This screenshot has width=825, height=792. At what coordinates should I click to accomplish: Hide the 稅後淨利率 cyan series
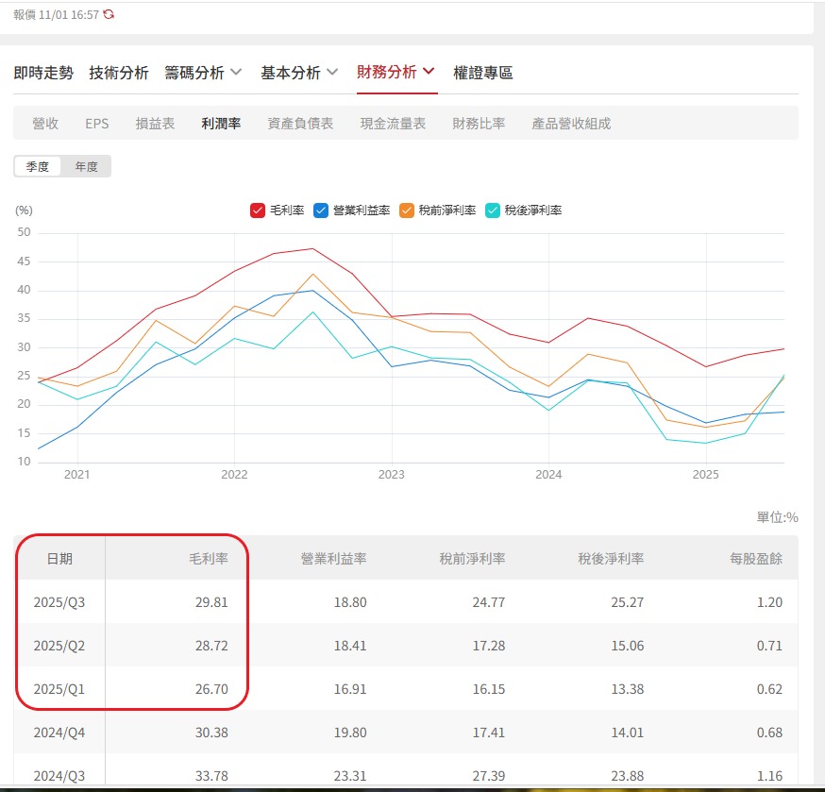coord(493,211)
